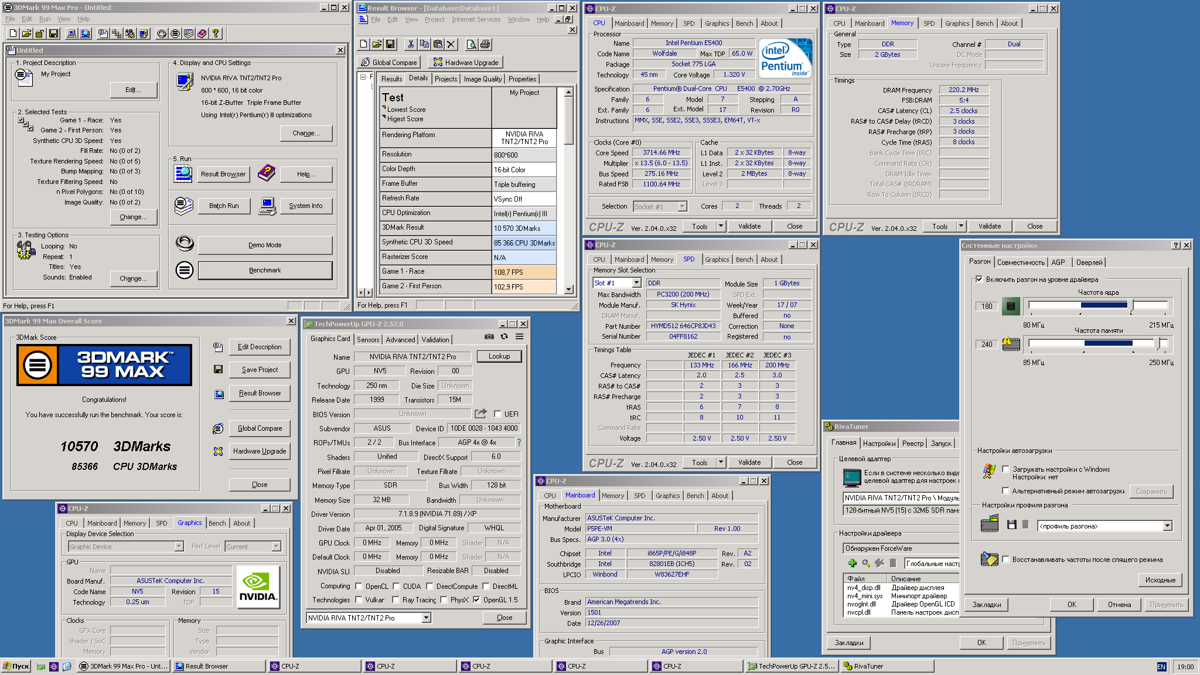Switch to Bench tab in CPU-Z CPU window
1200x675 pixels.
744,23
